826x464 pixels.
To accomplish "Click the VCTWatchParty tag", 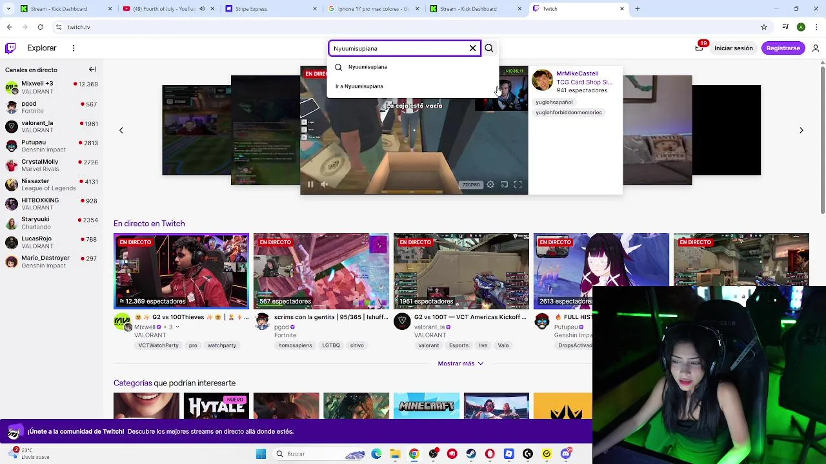I will [x=158, y=345].
